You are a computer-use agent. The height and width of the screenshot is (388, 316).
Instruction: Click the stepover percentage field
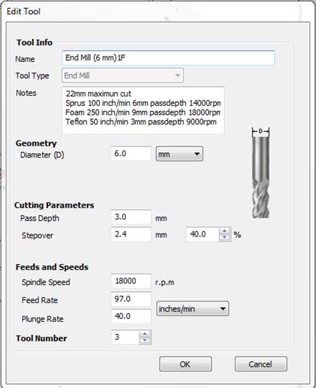click(203, 234)
